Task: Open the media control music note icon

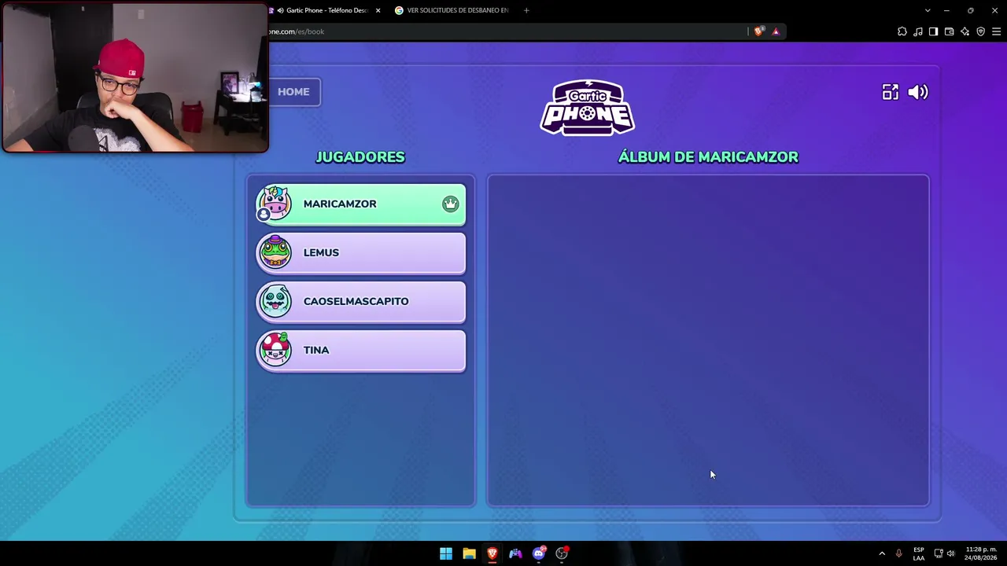Action: 917,31
